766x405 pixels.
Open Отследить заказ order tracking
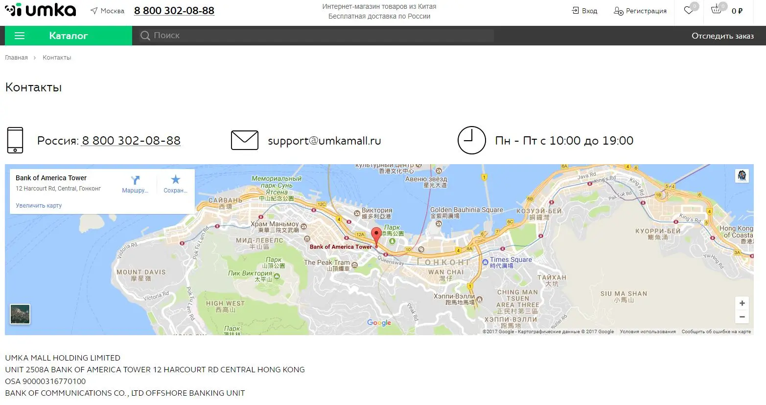722,36
